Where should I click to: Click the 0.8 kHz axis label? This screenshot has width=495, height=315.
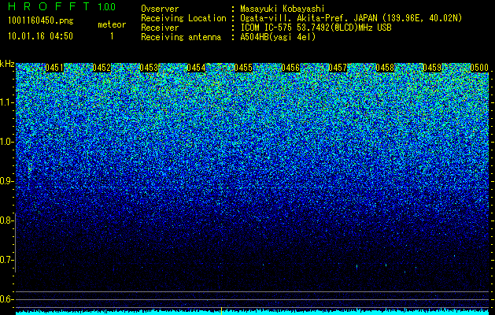(x=7, y=220)
